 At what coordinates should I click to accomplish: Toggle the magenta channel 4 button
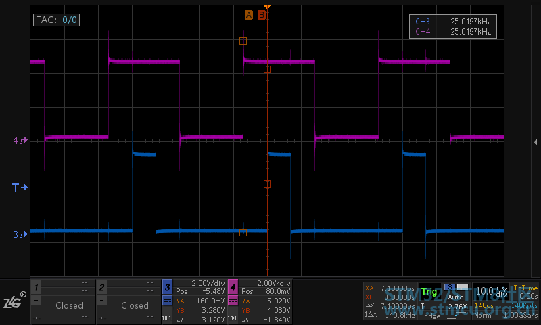click(233, 287)
